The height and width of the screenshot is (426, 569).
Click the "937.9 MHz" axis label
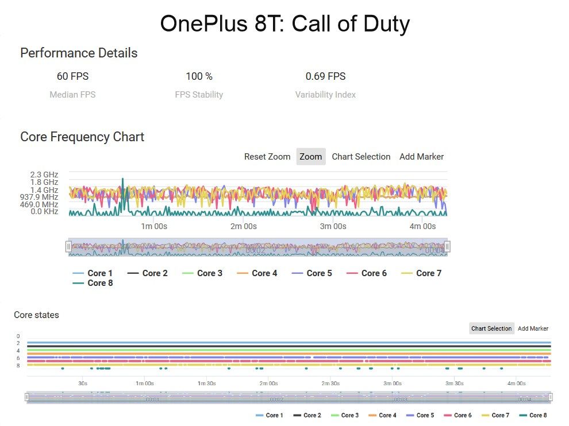[x=39, y=197]
